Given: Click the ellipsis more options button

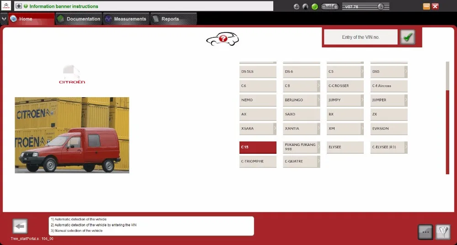Looking at the screenshot, I should pyautogui.click(x=425, y=232).
